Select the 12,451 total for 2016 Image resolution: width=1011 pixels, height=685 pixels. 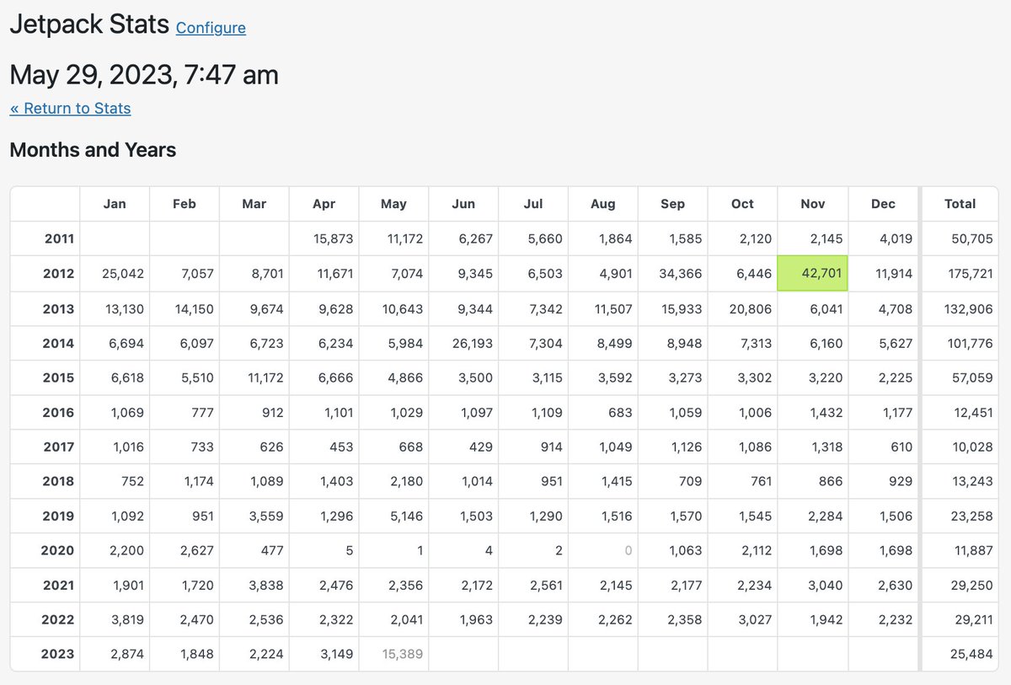click(971, 413)
